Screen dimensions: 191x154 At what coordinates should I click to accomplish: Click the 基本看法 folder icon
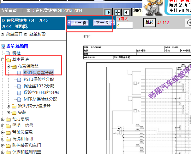(9, 60)
